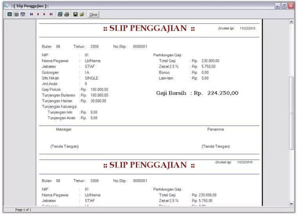The image size is (298, 214).
Task: Click the vertical scrollbar up arrow
Action: tap(291, 22)
